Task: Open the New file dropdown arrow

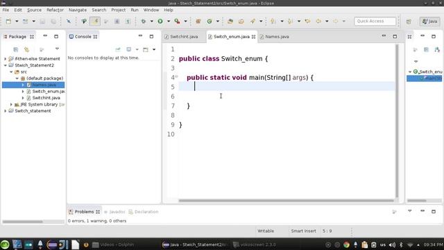Action: [x=17, y=22]
